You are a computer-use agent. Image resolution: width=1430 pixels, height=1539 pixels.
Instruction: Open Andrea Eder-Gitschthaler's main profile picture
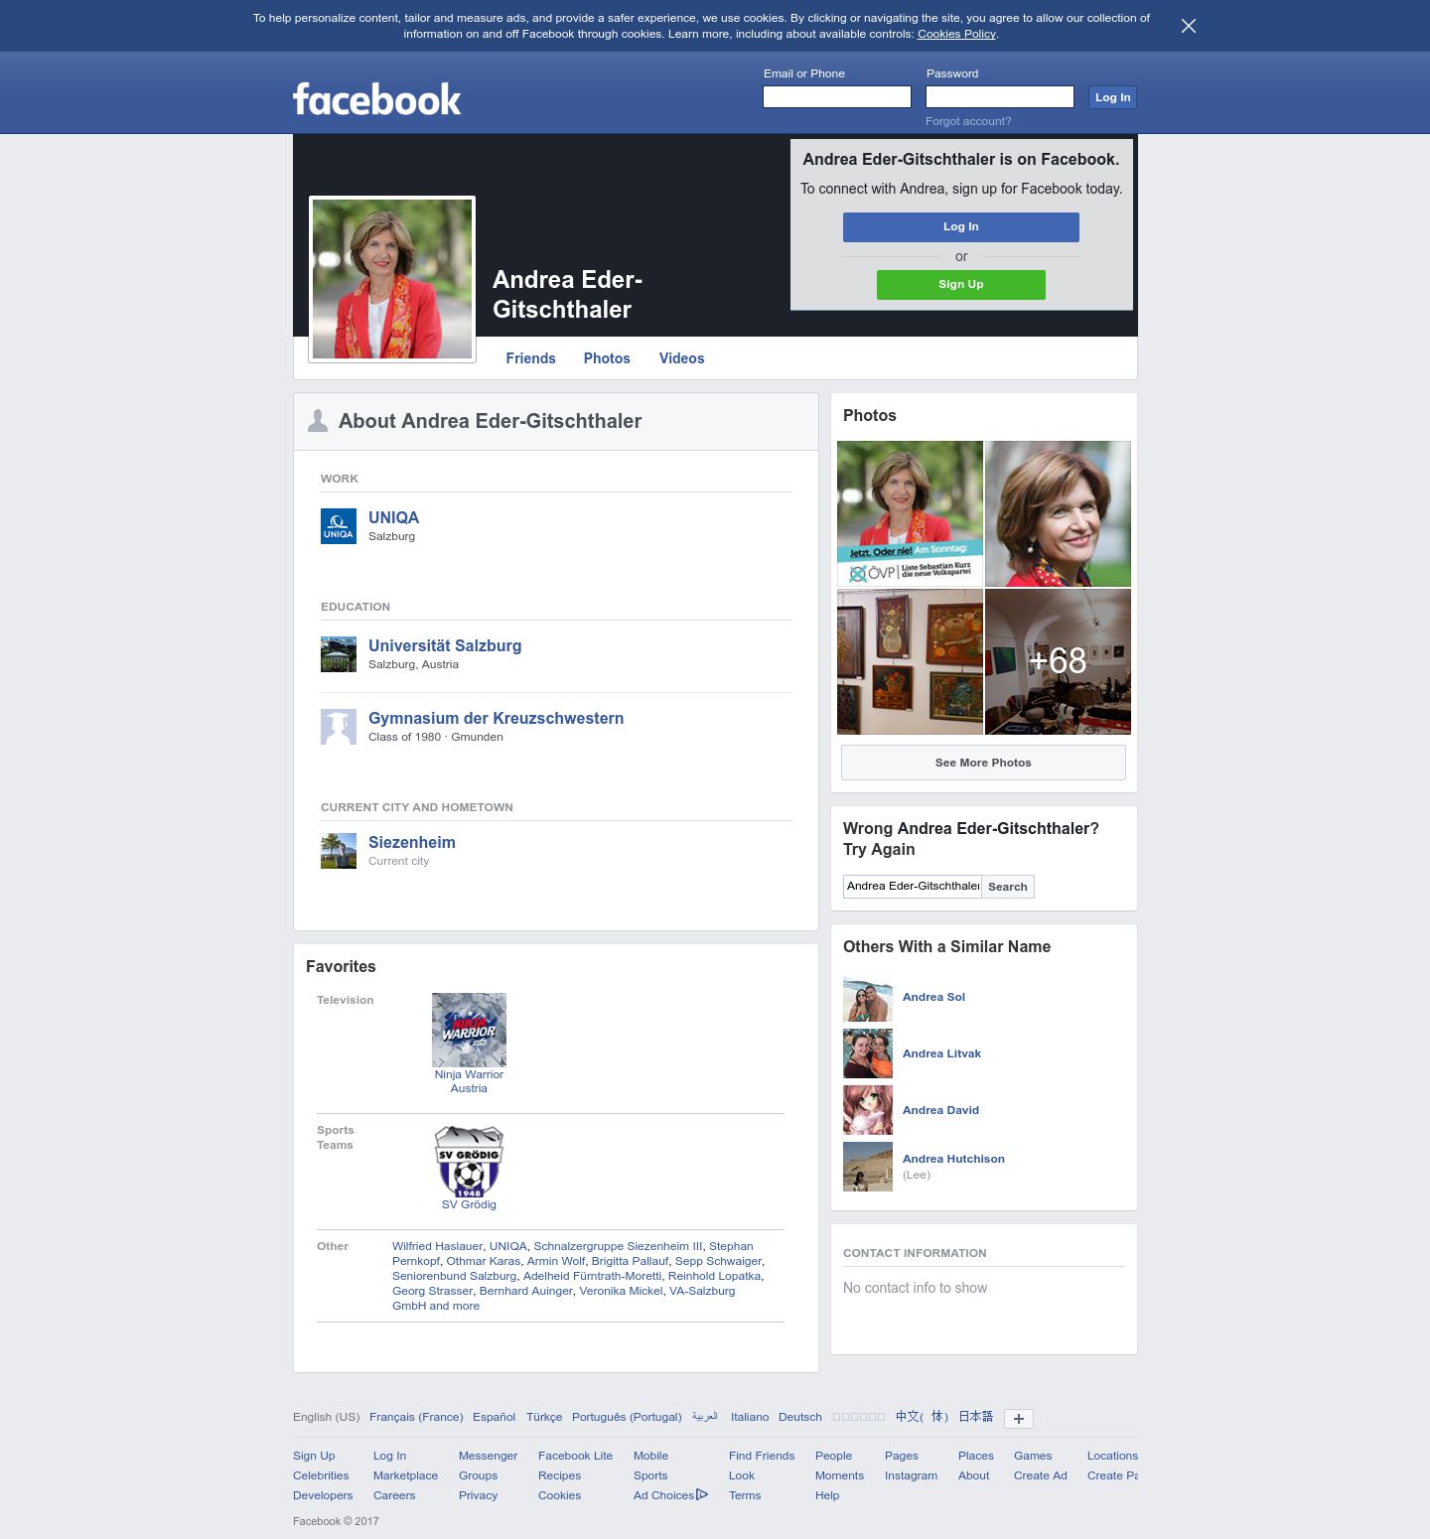(x=392, y=279)
